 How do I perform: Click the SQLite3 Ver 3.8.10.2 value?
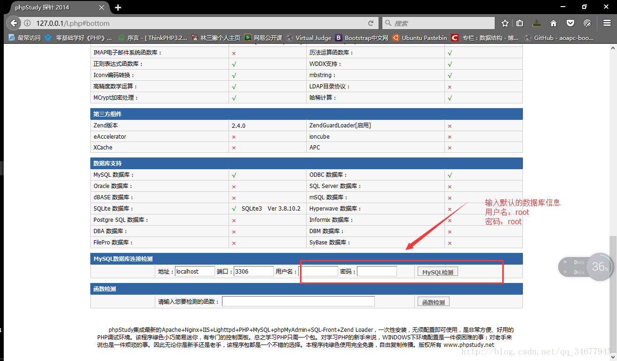271,208
